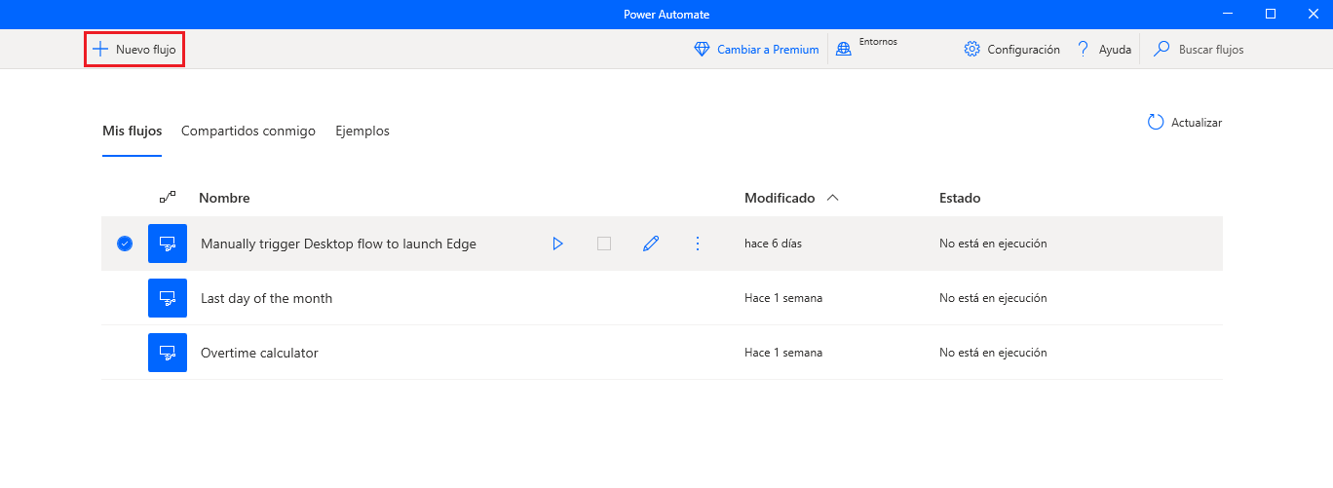The height and width of the screenshot is (488, 1333).
Task: Minimize the Power Automate window
Action: tap(1227, 14)
